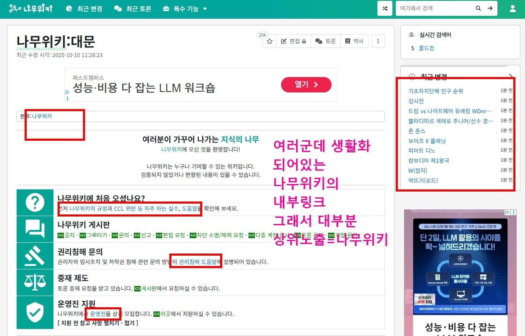
Task: Click the 편집 button
Action: 294,41
